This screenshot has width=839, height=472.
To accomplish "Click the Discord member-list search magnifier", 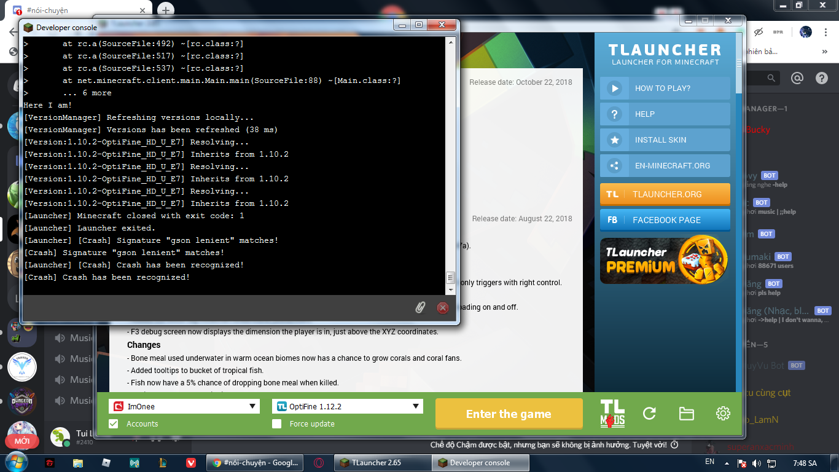I will [771, 78].
